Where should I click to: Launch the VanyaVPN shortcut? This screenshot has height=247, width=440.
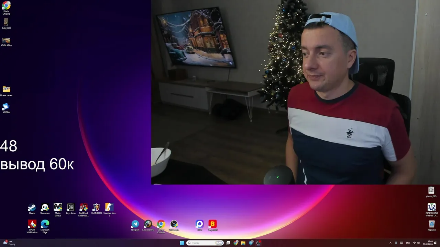212,226
